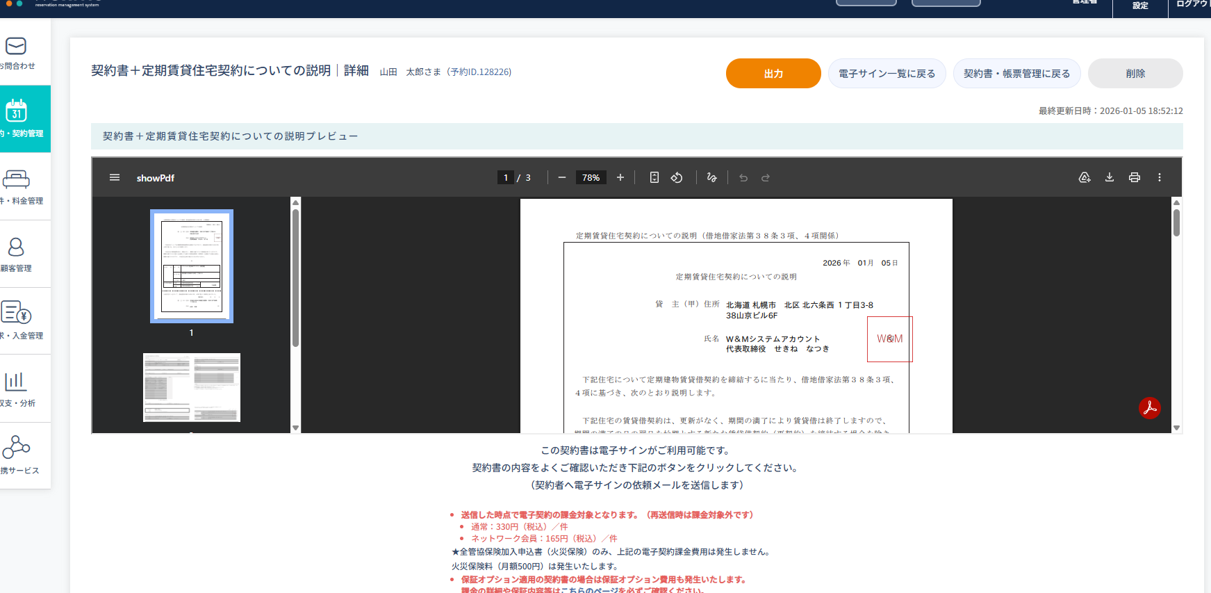Zoom out the PDF with minus button
1211x593 pixels.
pyautogui.click(x=562, y=177)
